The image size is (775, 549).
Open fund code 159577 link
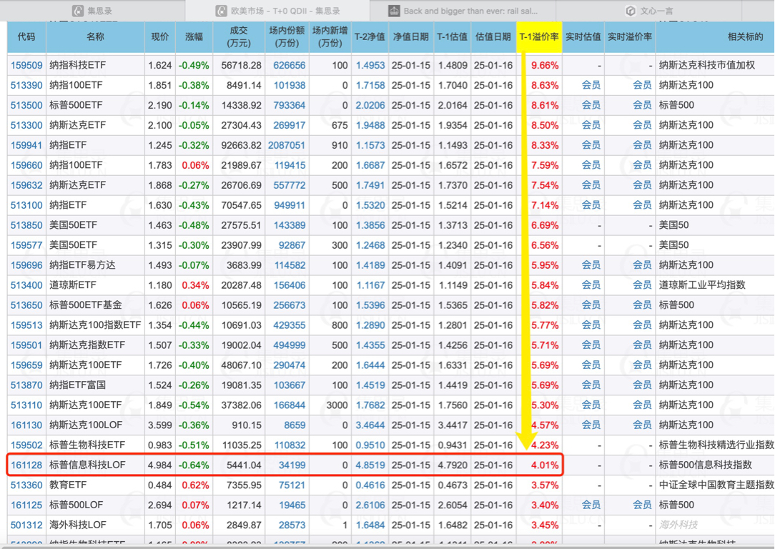pos(26,245)
